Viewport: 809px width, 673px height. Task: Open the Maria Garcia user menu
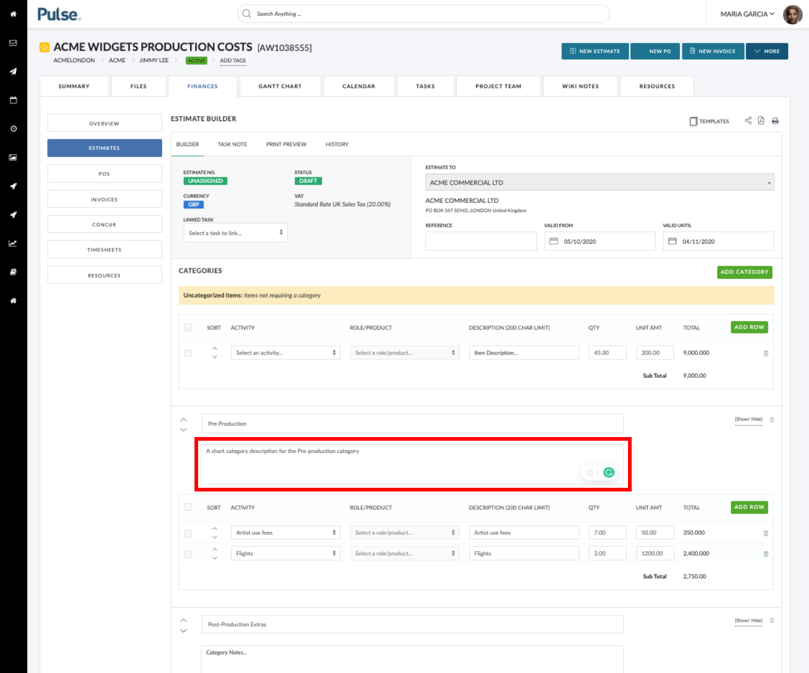[x=747, y=14]
